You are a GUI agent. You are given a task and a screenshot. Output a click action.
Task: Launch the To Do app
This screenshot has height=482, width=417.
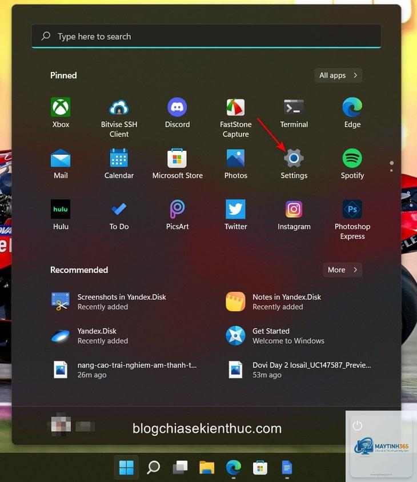coord(119,215)
